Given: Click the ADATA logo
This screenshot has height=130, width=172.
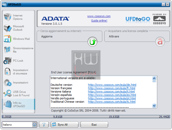Looking at the screenshot, I should tap(55, 19).
